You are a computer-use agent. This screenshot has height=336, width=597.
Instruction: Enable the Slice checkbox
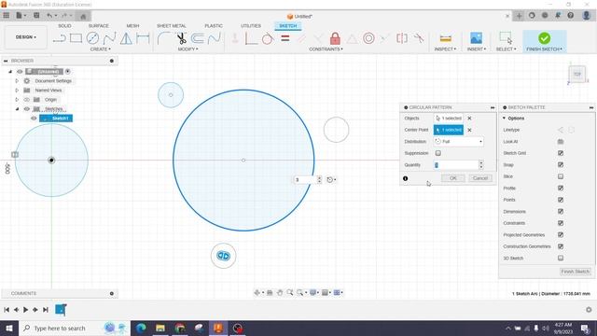point(561,176)
